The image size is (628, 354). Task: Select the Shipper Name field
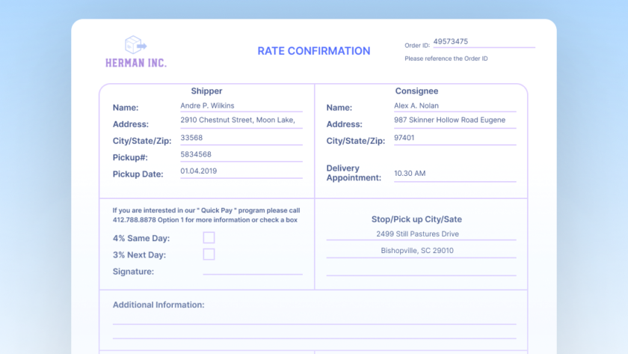241,106
